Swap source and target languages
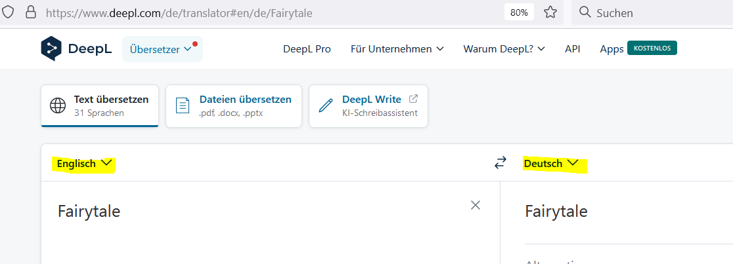Image resolution: width=733 pixels, height=264 pixels. (500, 162)
